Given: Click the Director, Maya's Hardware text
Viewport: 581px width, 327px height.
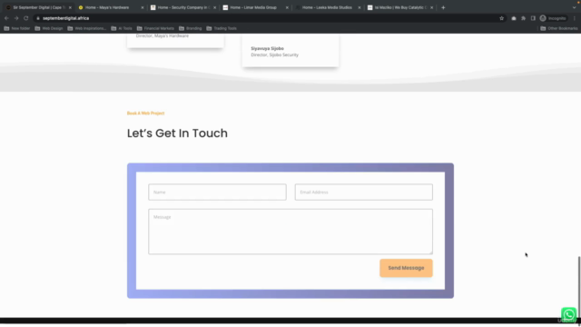Looking at the screenshot, I should click(162, 35).
